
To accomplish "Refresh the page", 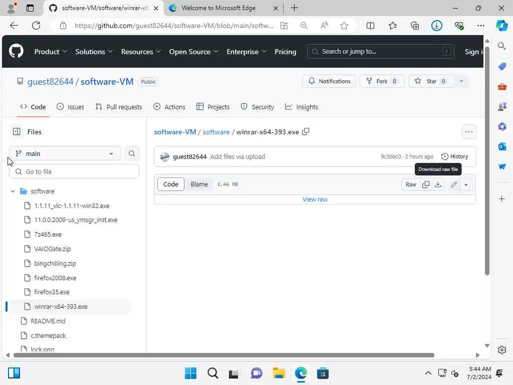I will point(36,26).
